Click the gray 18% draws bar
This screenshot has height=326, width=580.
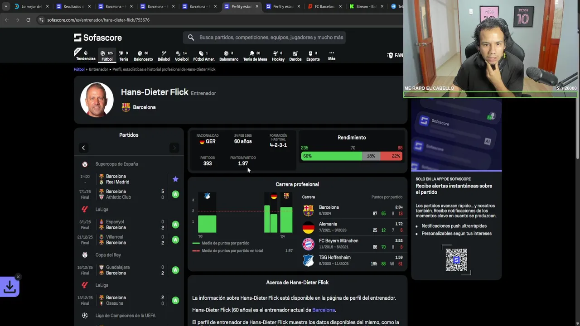pyautogui.click(x=371, y=156)
